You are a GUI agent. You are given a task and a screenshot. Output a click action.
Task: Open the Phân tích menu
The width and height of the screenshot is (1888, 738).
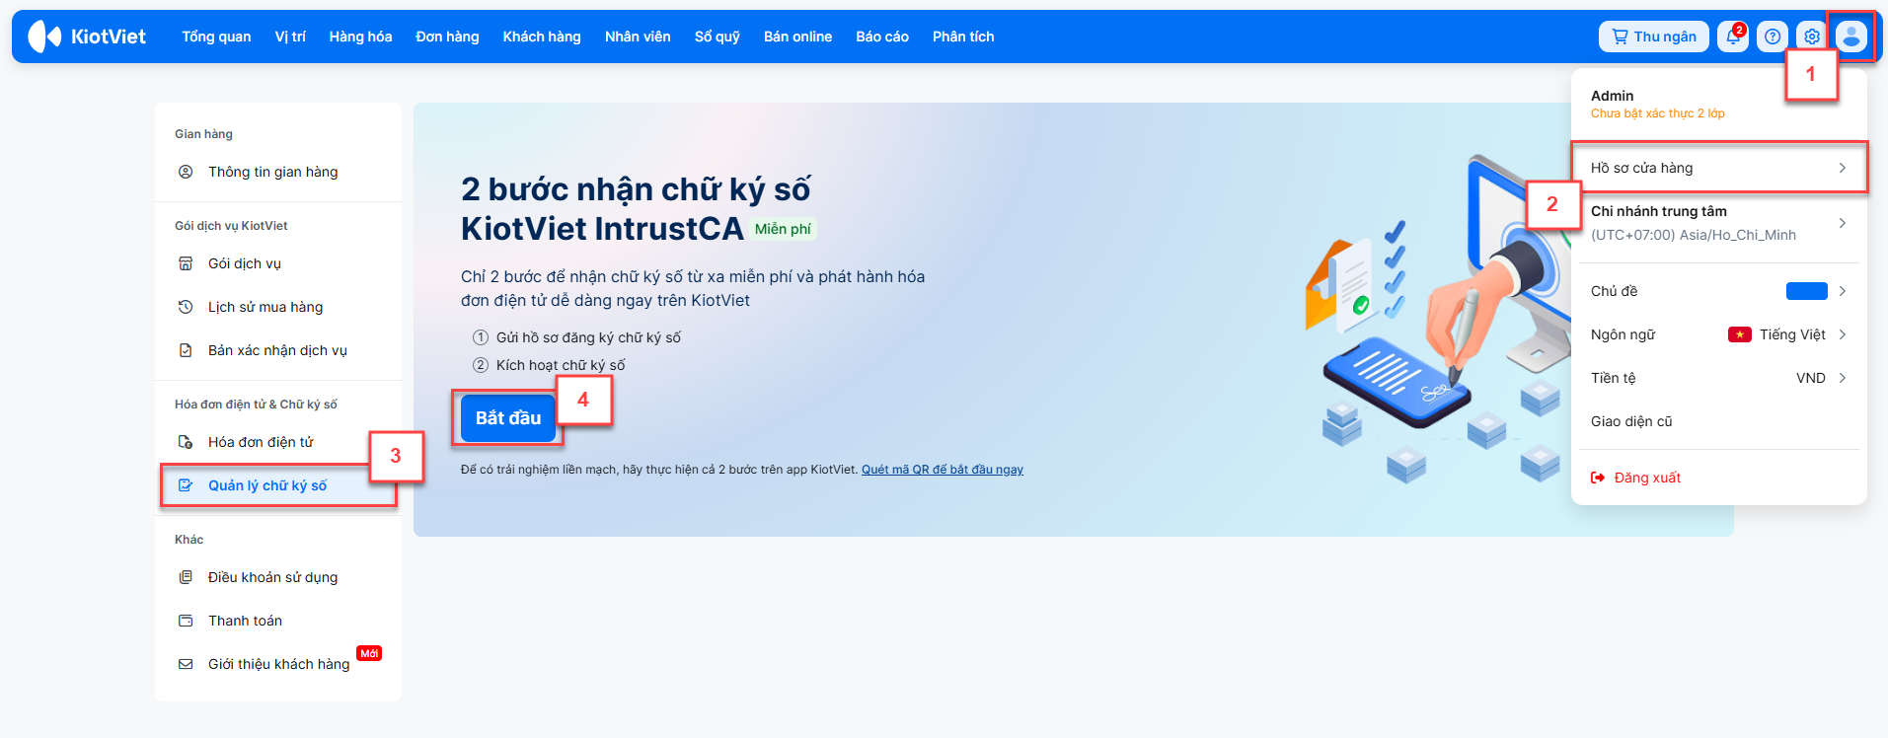pos(963,37)
